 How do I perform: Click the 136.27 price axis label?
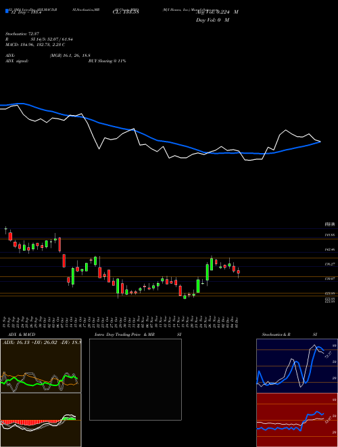pos(330,264)
